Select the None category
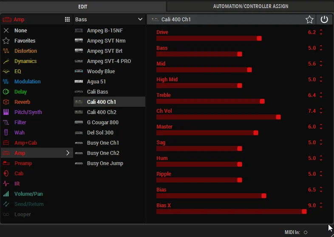Viewport: 334px width, 237px height. pyautogui.click(x=37, y=31)
